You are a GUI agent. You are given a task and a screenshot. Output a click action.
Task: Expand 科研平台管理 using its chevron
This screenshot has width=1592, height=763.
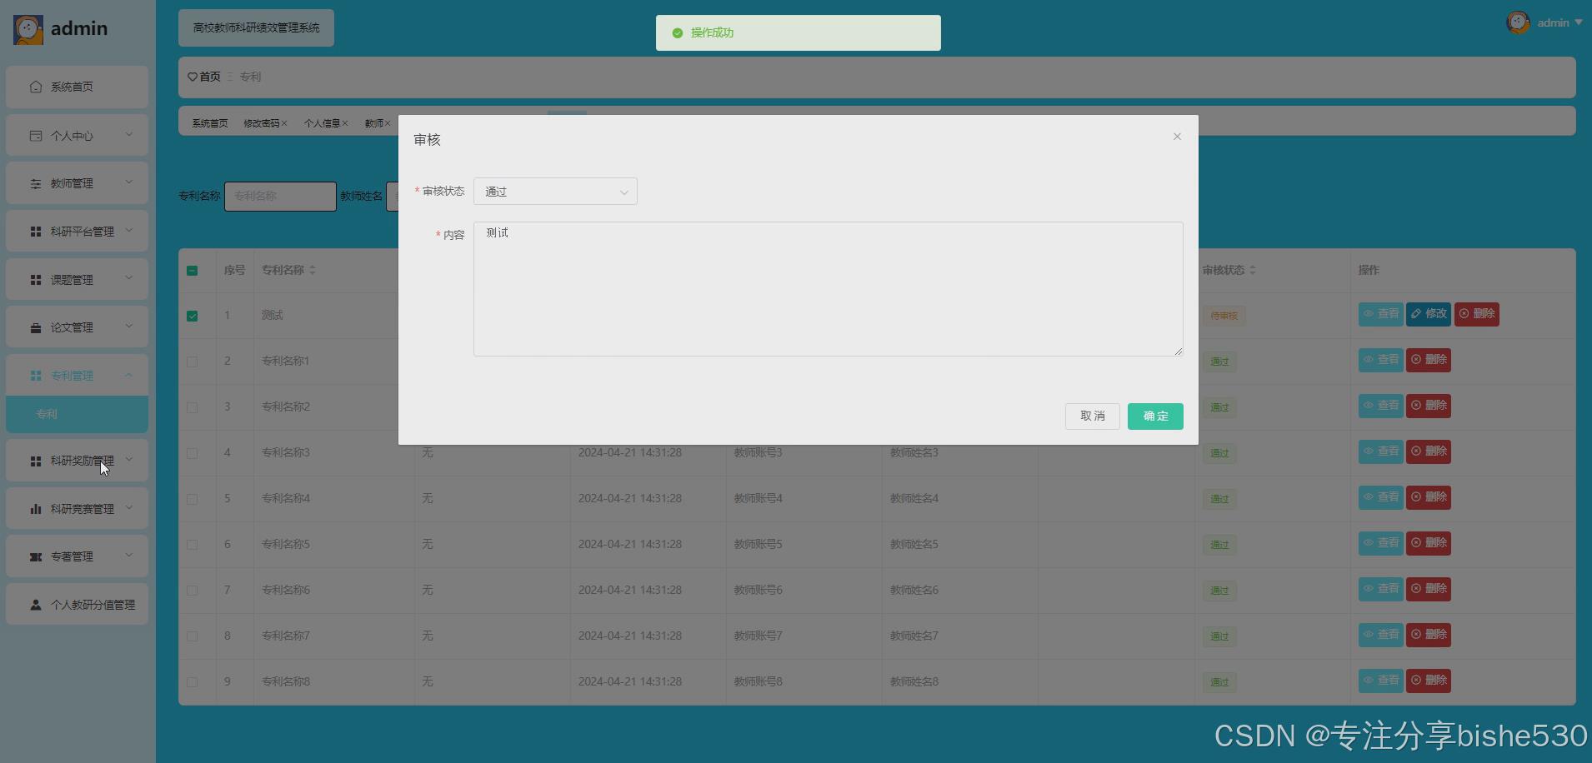[129, 230]
